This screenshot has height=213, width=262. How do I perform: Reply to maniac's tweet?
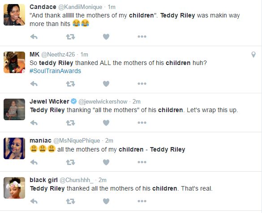point(34,162)
